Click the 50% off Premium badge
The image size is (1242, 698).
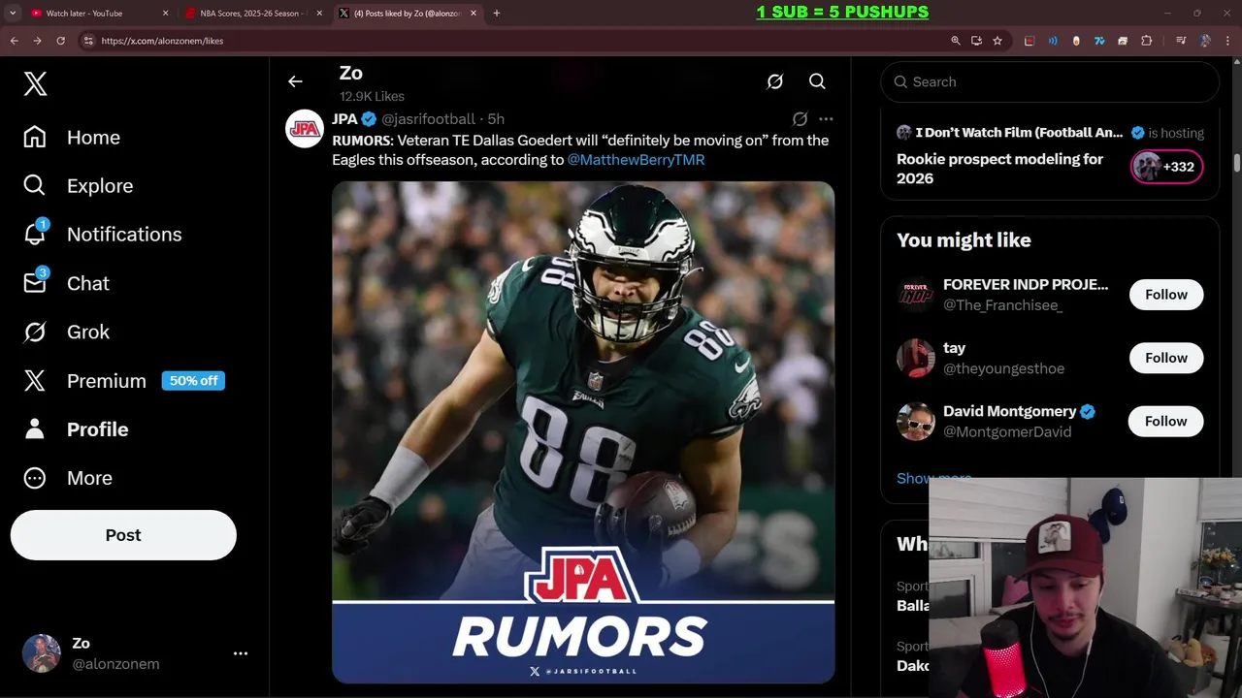[x=193, y=381]
